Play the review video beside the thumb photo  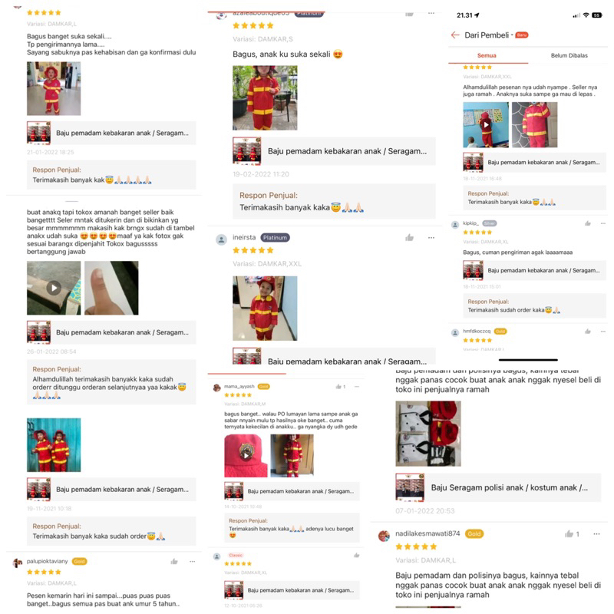click(54, 288)
